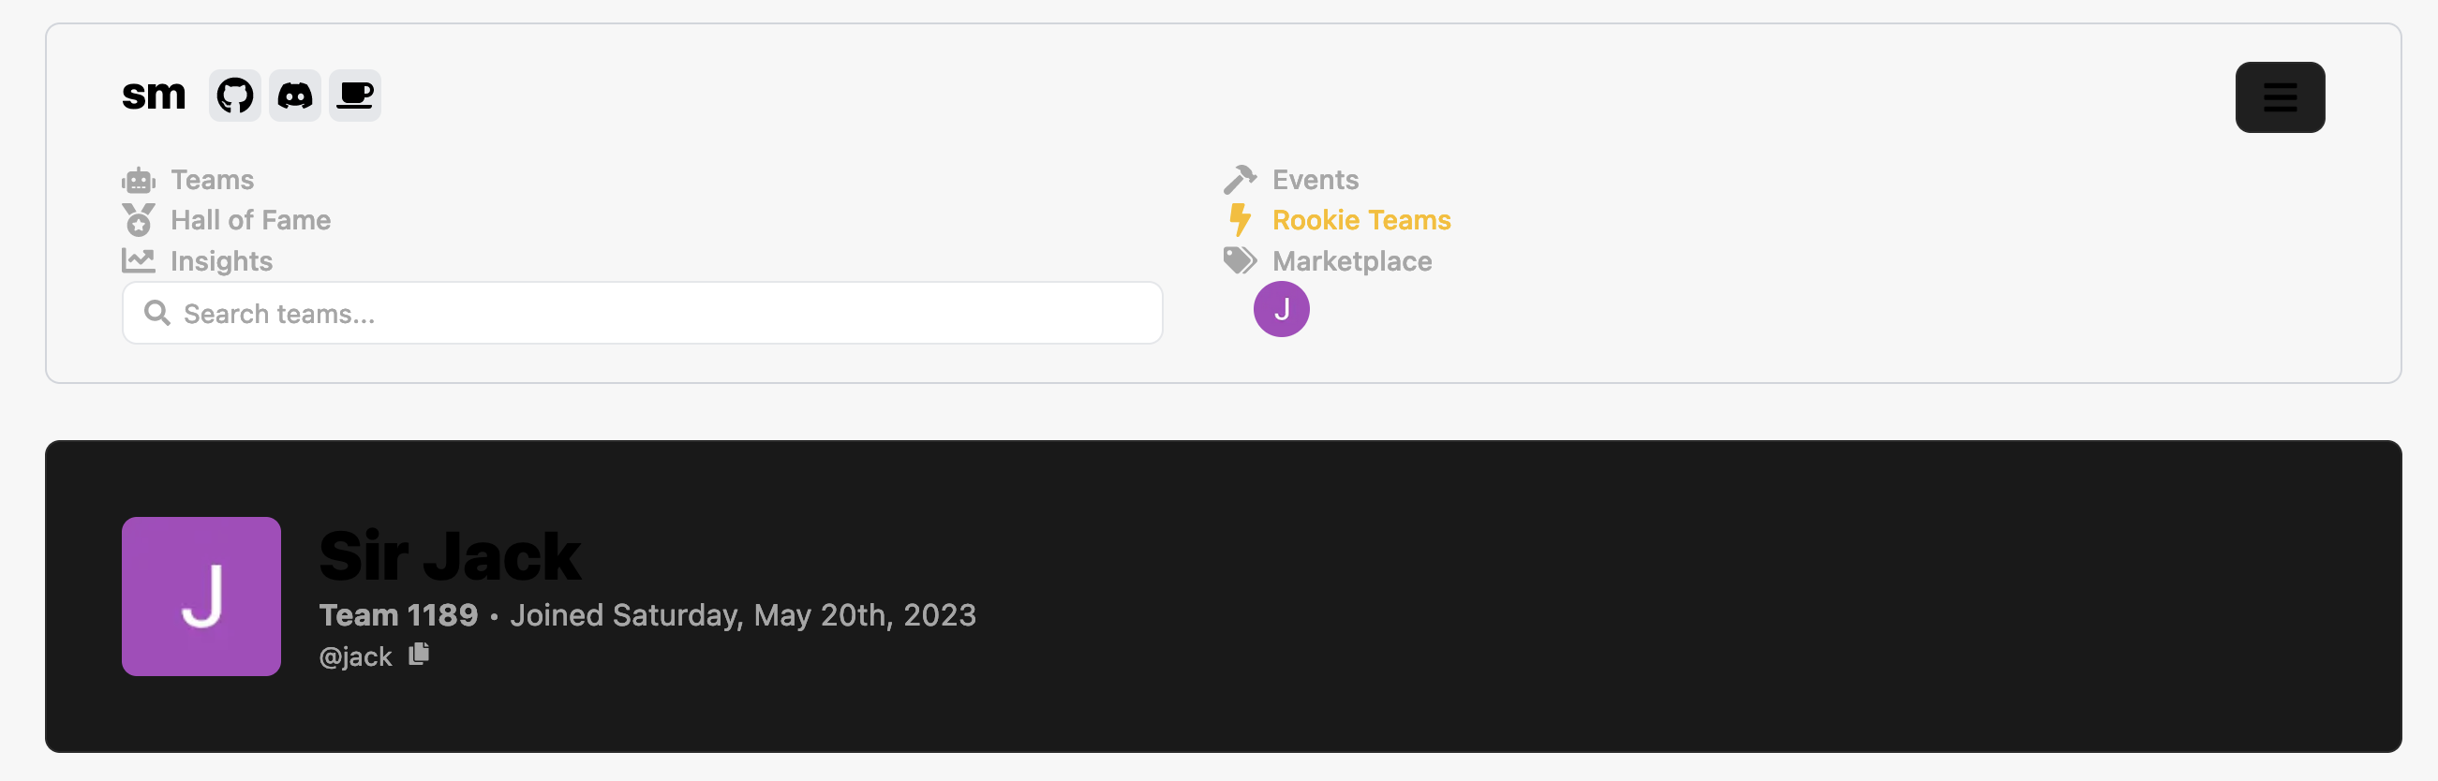Navigate to Insights
2438x781 pixels.
(221, 261)
